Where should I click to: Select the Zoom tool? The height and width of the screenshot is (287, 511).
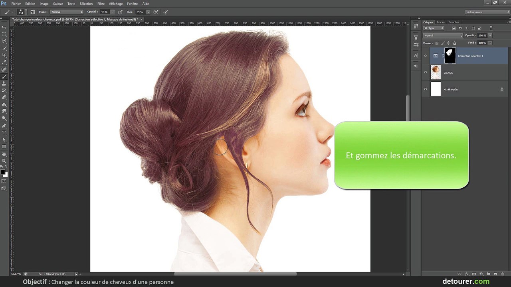coord(4,161)
